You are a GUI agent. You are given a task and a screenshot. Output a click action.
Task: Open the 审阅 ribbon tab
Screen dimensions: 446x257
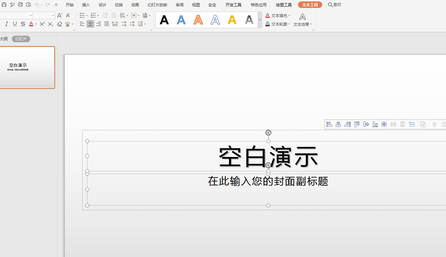coord(180,5)
